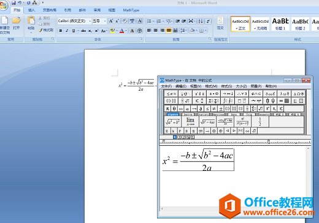
Task: Toggle underline formatting in Word
Action: (x=74, y=31)
